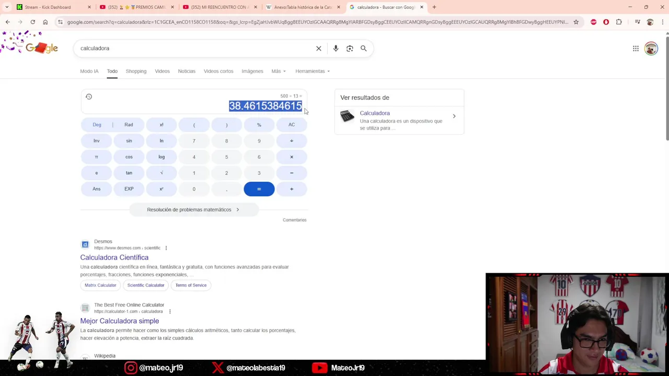
Task: Open the Extensions puzzle menu
Action: coord(619,22)
